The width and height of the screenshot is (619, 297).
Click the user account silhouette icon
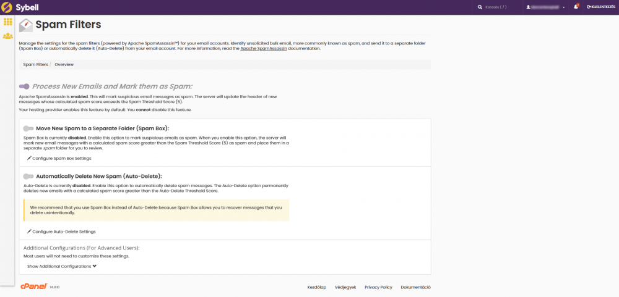528,7
